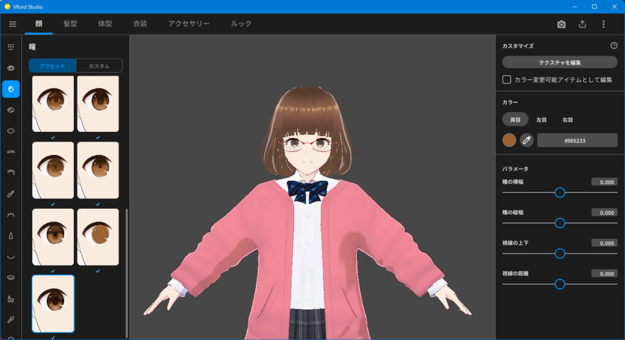The height and width of the screenshot is (340, 625).
Task: Click the カラー section label
Action: point(510,103)
